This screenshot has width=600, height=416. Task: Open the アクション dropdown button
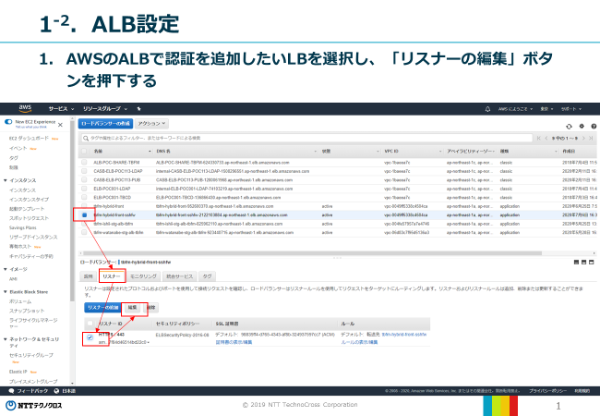(151, 123)
